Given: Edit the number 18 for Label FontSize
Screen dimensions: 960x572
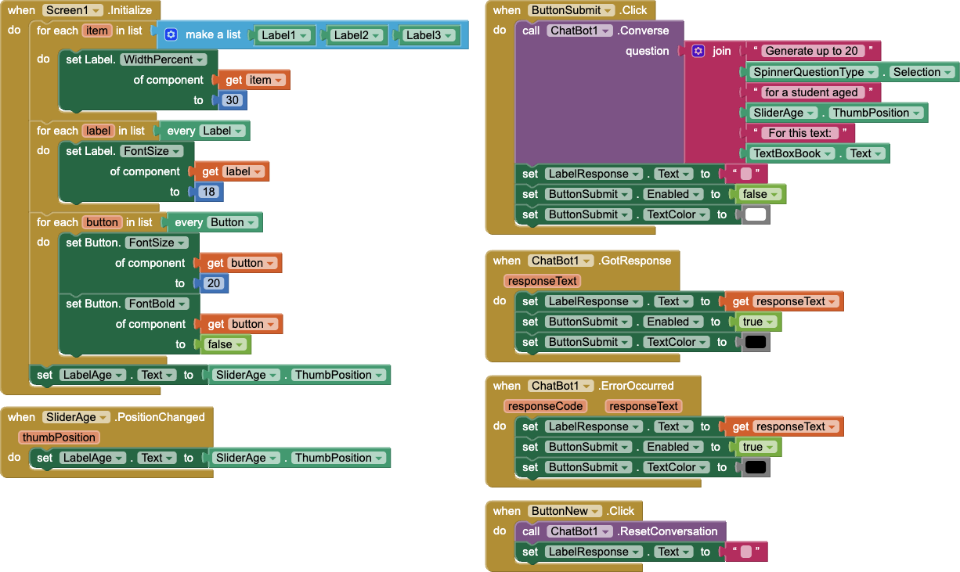Looking at the screenshot, I should [x=208, y=192].
